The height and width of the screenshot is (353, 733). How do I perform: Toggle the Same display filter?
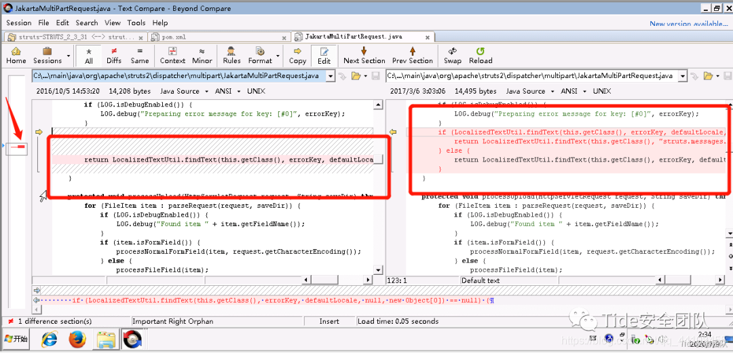[139, 55]
